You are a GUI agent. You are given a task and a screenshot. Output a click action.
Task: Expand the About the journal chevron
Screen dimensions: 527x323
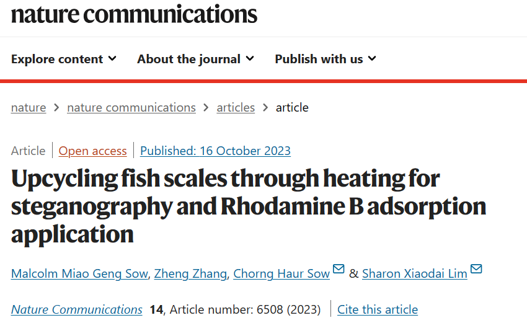250,59
